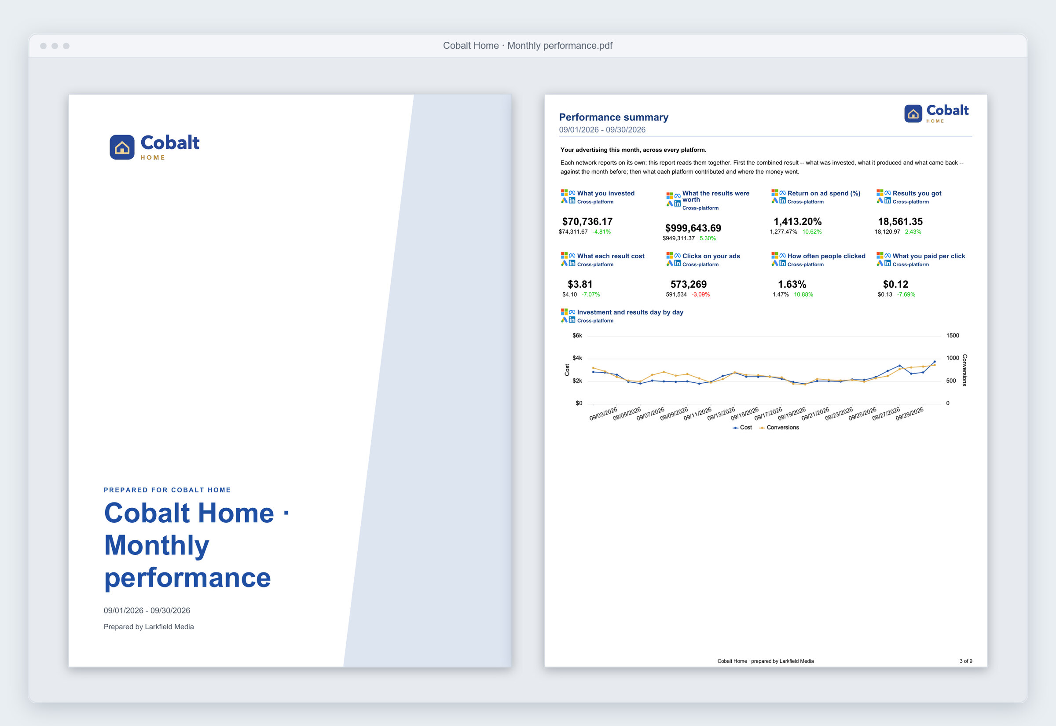Screen dimensions: 1056x726
Task: Select the $3.81 cost per result value
Action: [x=580, y=284]
